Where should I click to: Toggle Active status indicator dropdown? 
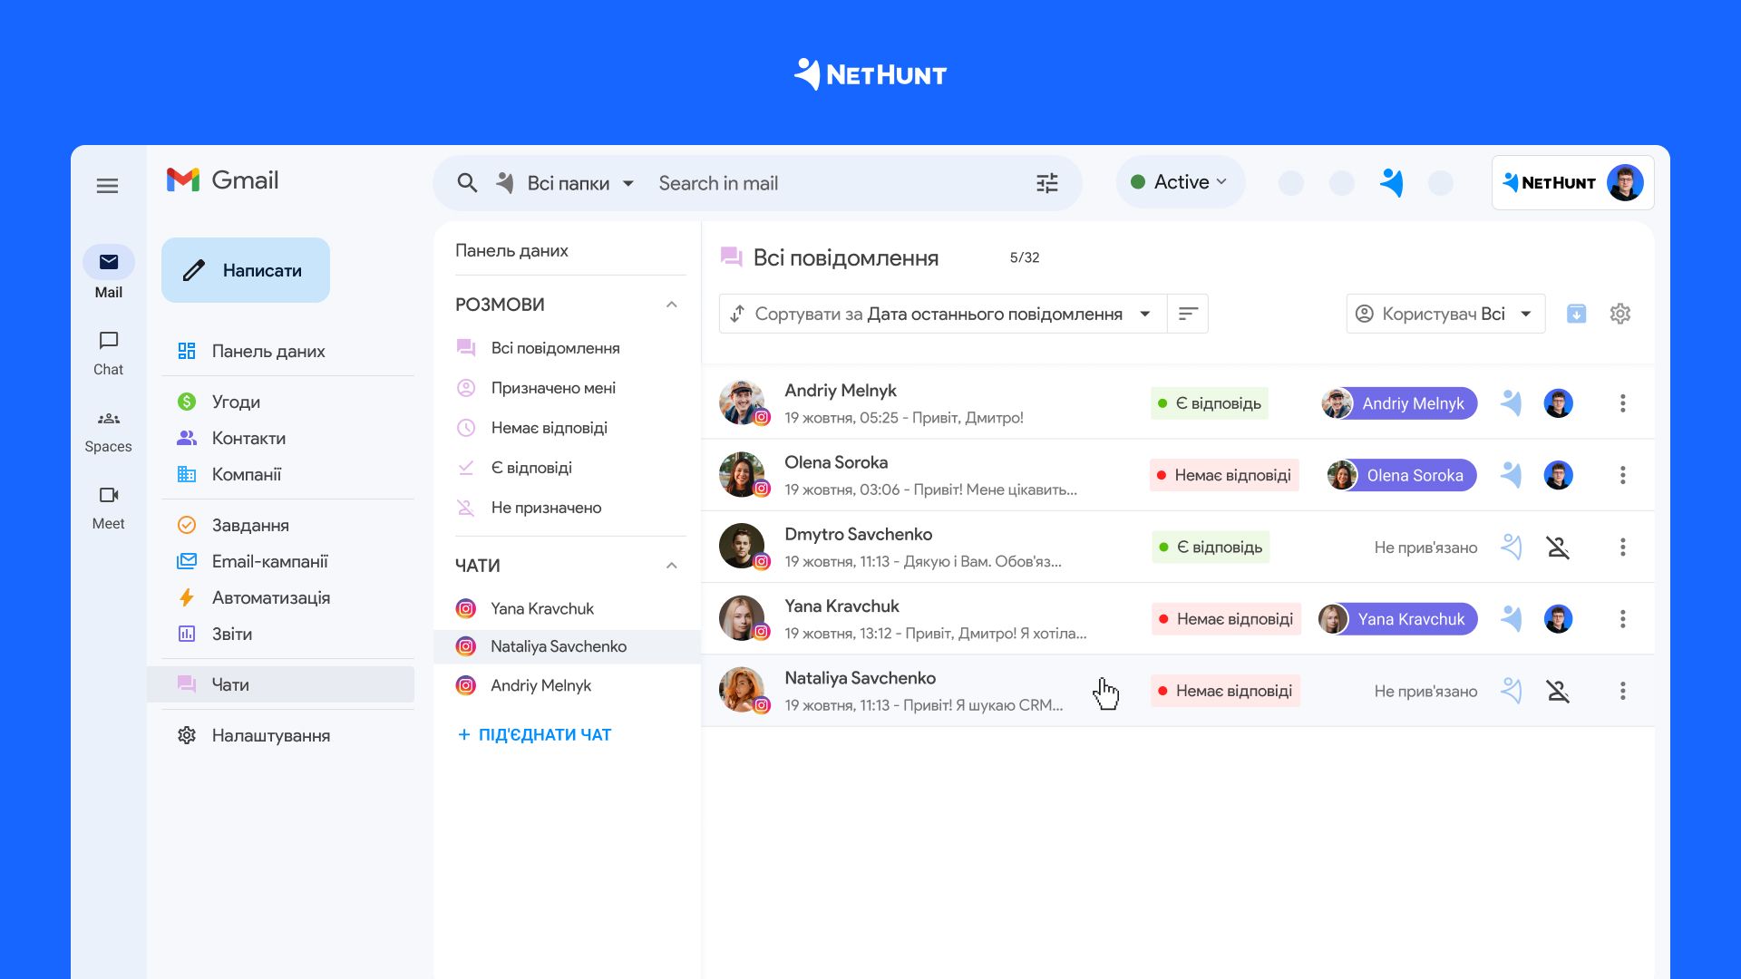1178,183
